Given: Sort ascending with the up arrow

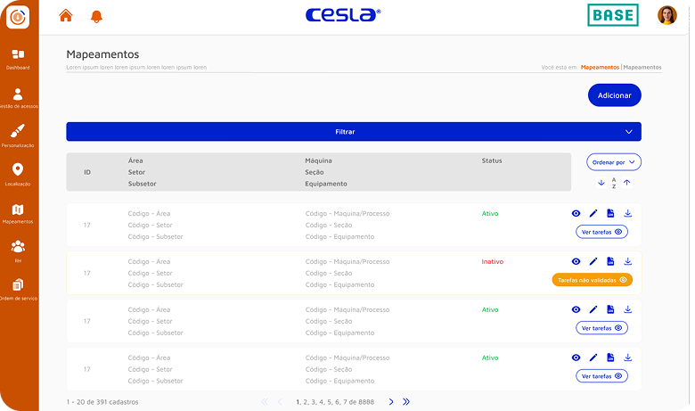Looking at the screenshot, I should [626, 183].
